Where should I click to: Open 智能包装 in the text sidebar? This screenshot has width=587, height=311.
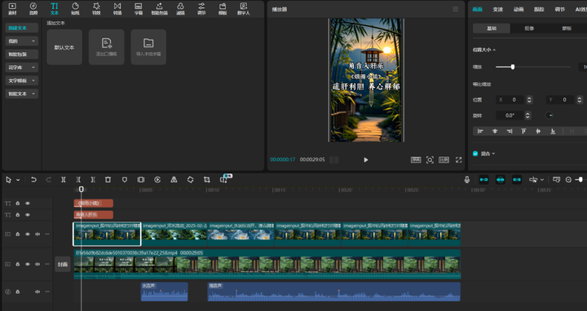click(x=22, y=55)
